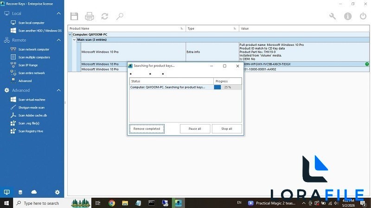Click the 25 % progress bar
The height and width of the screenshot is (208, 371).
click(227, 87)
